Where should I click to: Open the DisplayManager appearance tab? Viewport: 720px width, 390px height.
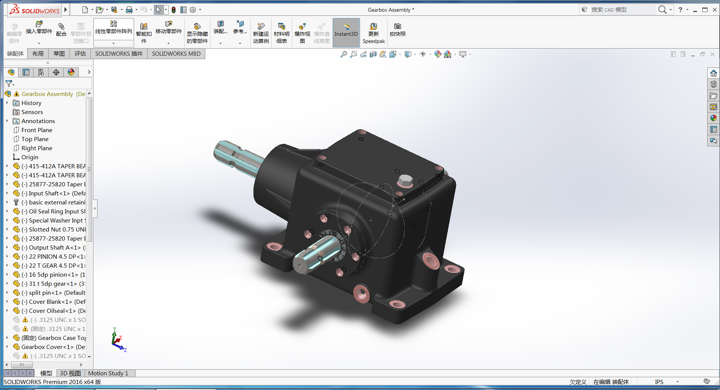[71, 72]
